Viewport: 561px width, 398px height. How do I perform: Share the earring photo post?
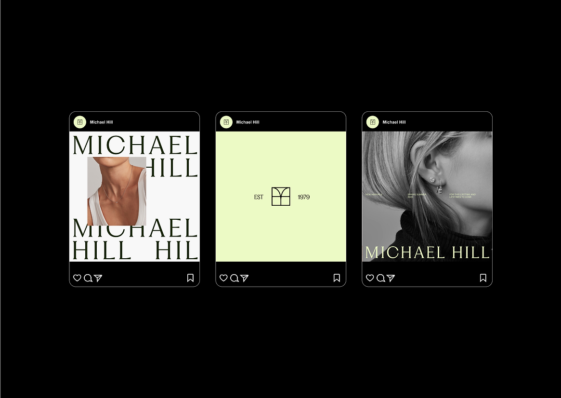click(x=391, y=278)
